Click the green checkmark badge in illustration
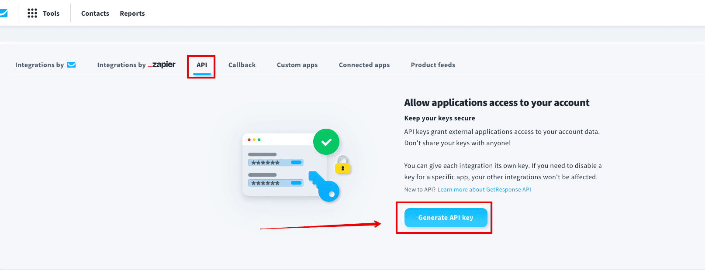Viewport: 705px width, 270px height. (x=326, y=142)
